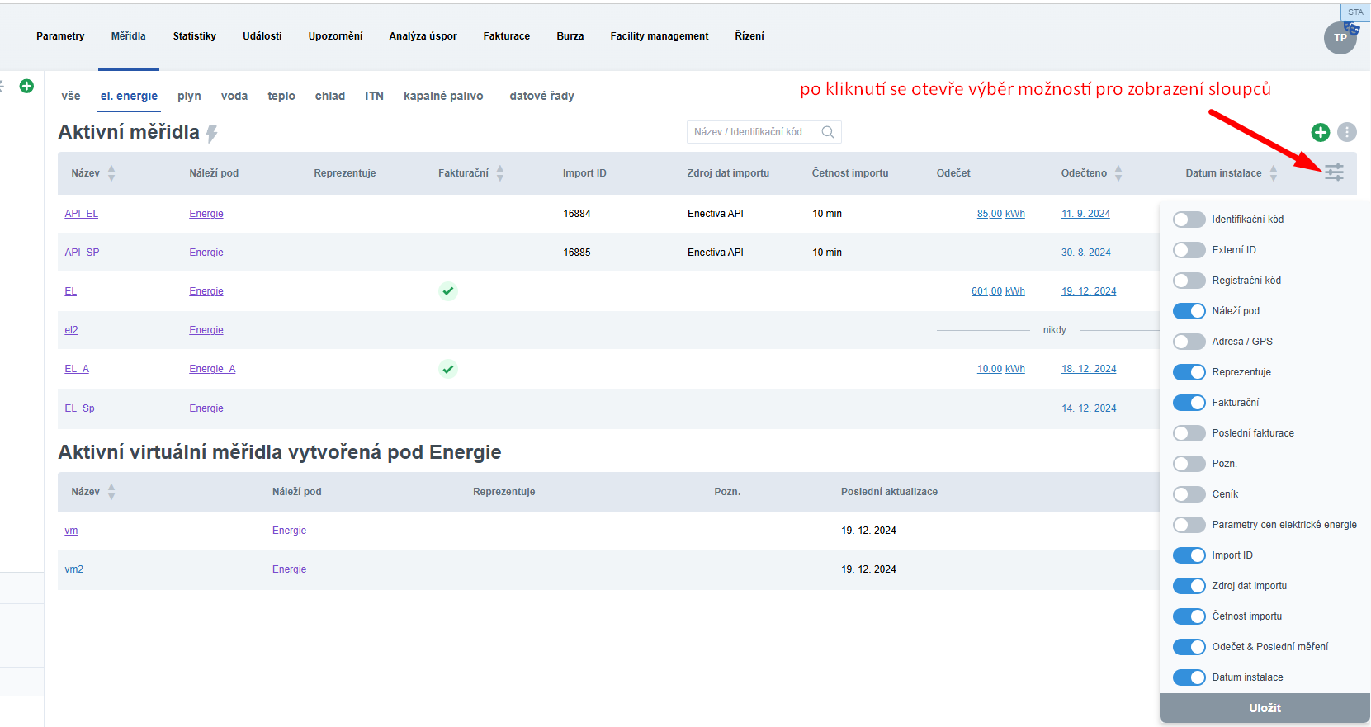Open the API_EL meter link

click(81, 214)
